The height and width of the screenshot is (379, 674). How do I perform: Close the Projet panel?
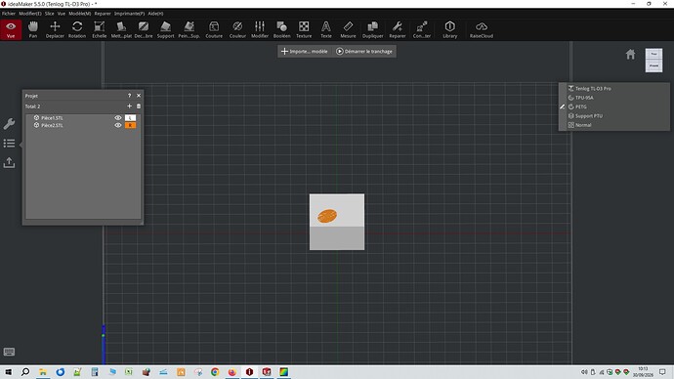[139, 96]
